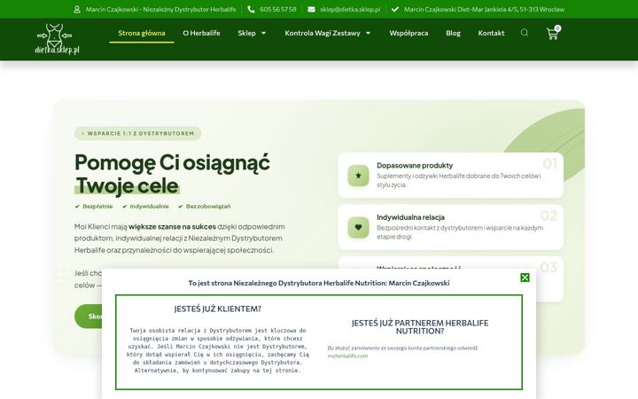Click the 02 number on second card
Image resolution: width=638 pixels, height=399 pixels.
click(x=549, y=215)
